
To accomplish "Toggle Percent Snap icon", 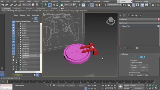I will [x=96, y=5].
